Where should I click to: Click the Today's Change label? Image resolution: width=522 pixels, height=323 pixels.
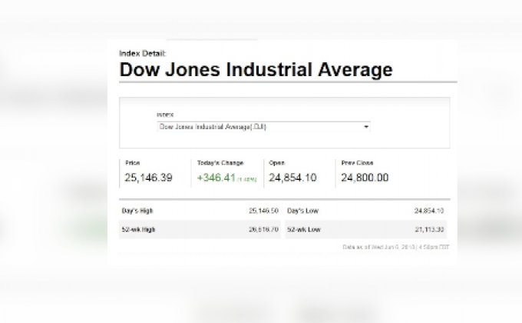point(219,163)
